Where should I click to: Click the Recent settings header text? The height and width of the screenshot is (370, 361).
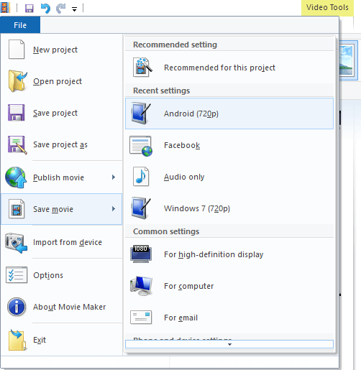coord(162,91)
